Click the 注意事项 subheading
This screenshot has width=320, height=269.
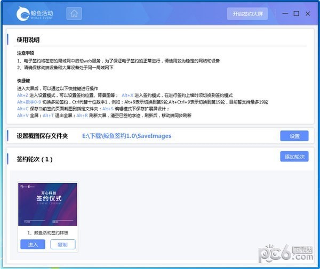pyautogui.click(x=26, y=53)
